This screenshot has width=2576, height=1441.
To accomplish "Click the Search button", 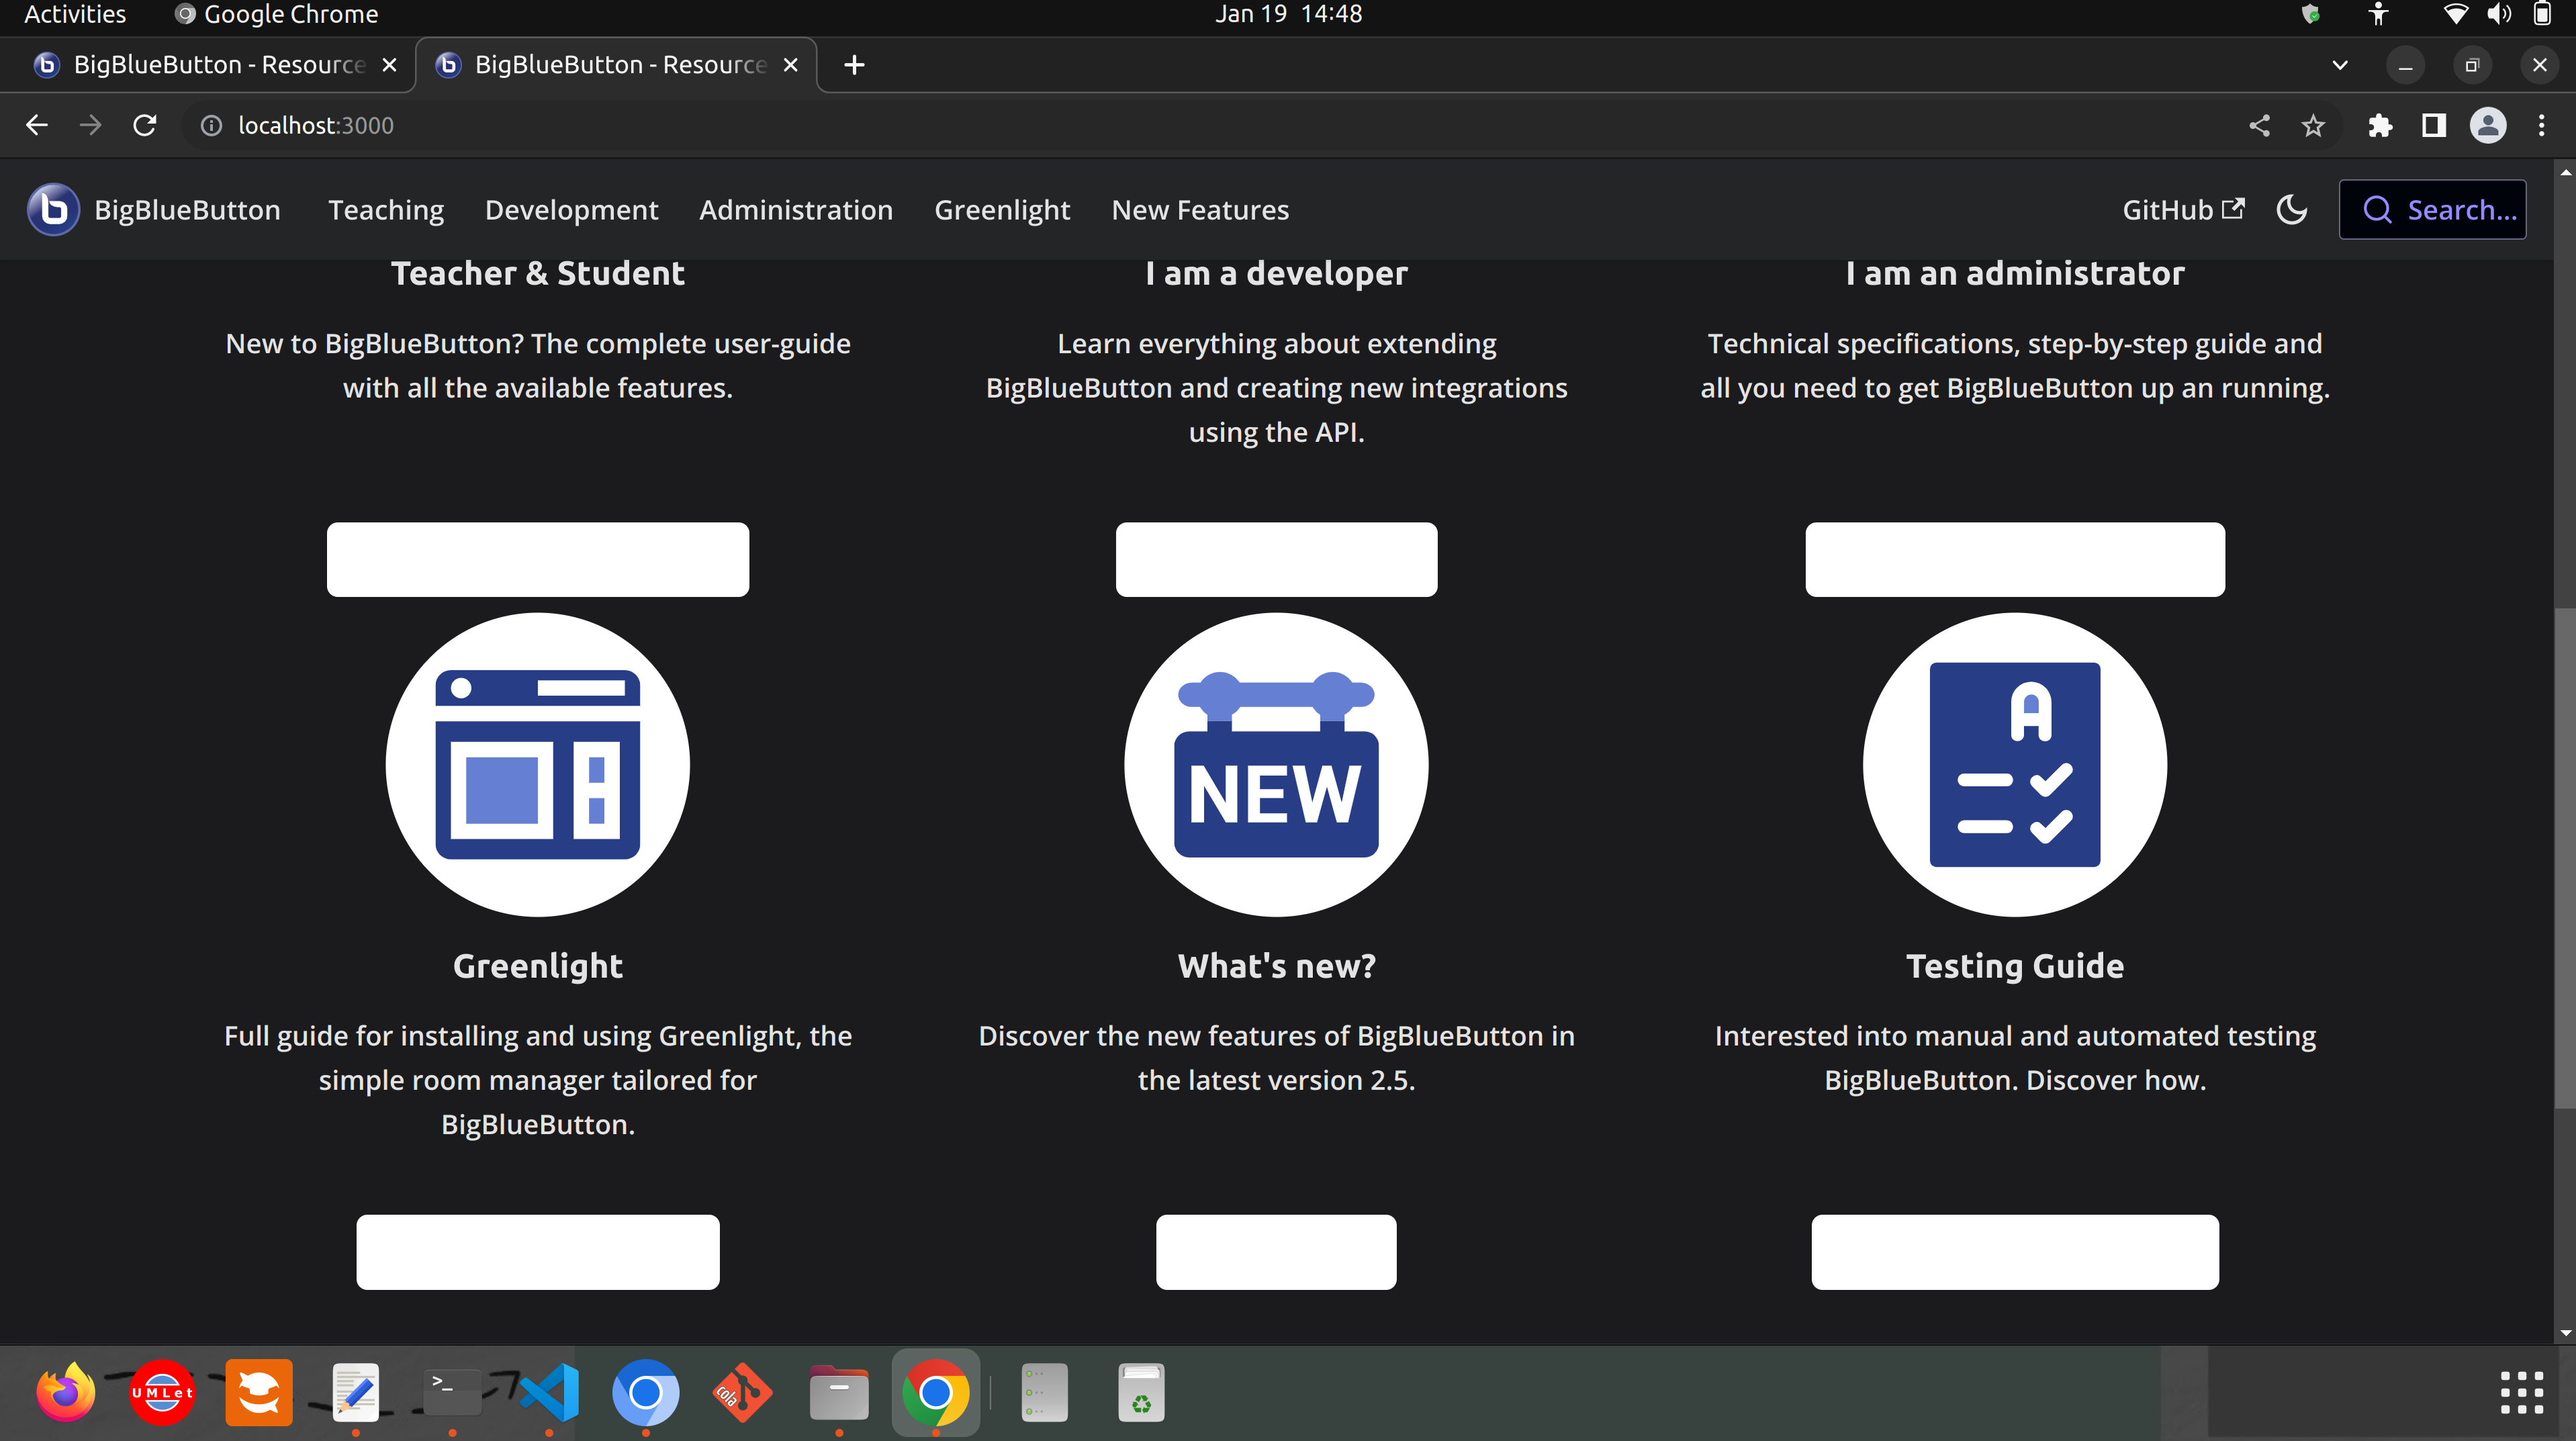I will [x=2433, y=209].
